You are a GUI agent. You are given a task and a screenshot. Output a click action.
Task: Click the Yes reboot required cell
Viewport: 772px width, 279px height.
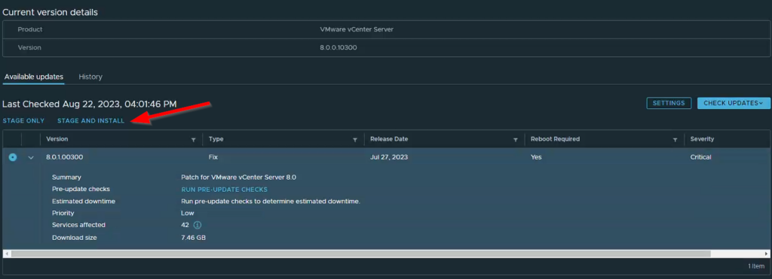(x=536, y=157)
